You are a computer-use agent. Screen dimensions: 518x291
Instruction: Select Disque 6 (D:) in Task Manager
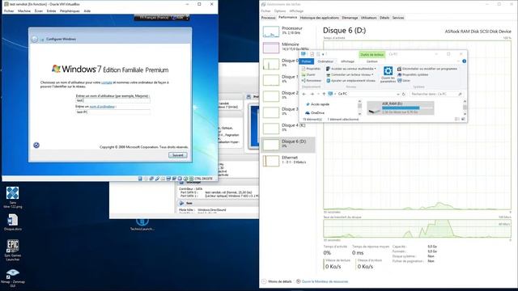(288, 144)
